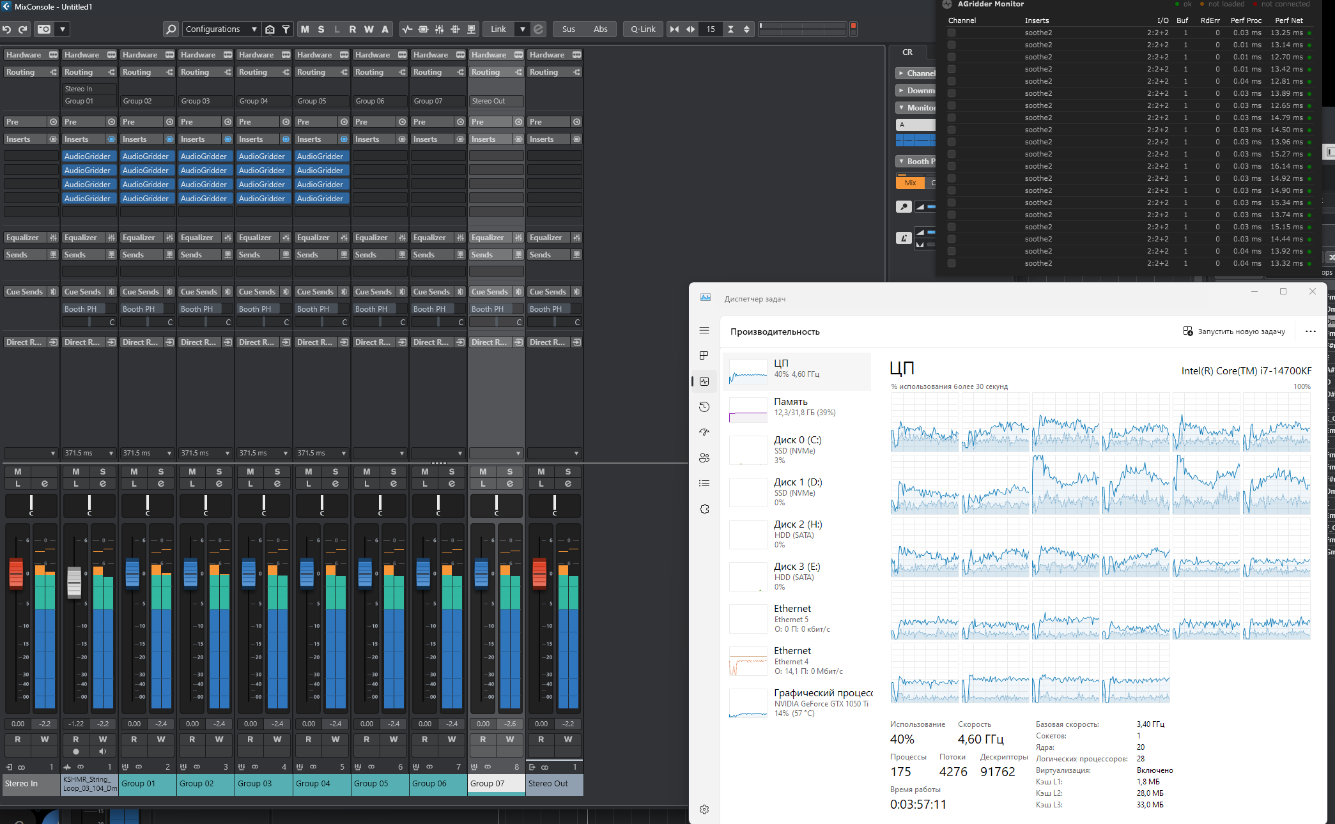Click Edit channel settings on Group 01
1335x824 pixels.
(x=161, y=484)
